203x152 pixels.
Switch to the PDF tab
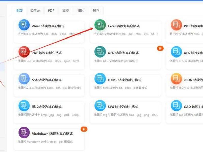[x=51, y=11]
